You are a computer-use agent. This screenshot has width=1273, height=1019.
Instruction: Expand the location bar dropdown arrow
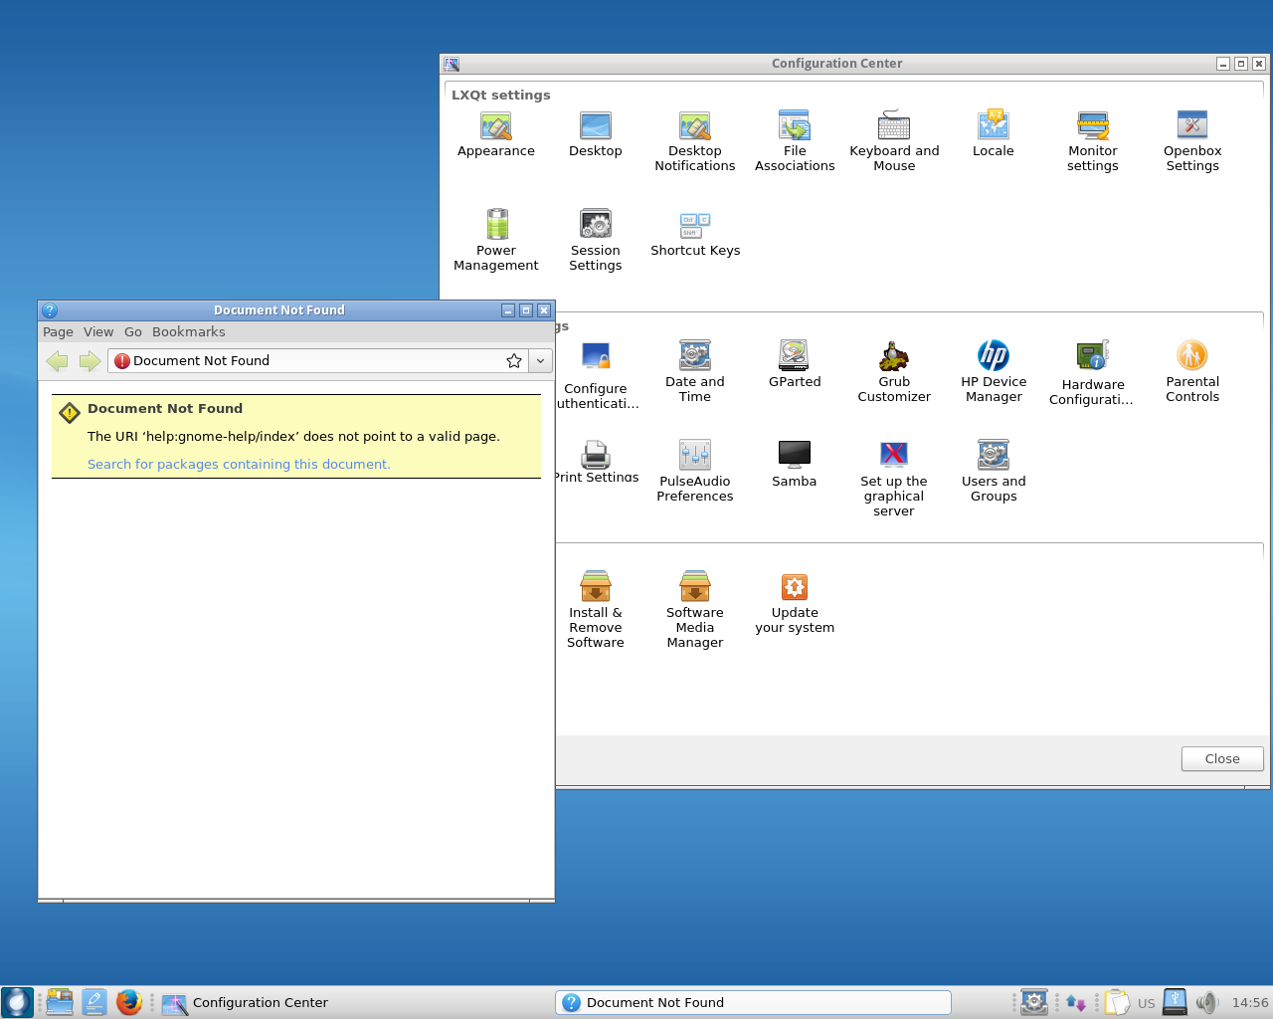(x=540, y=361)
